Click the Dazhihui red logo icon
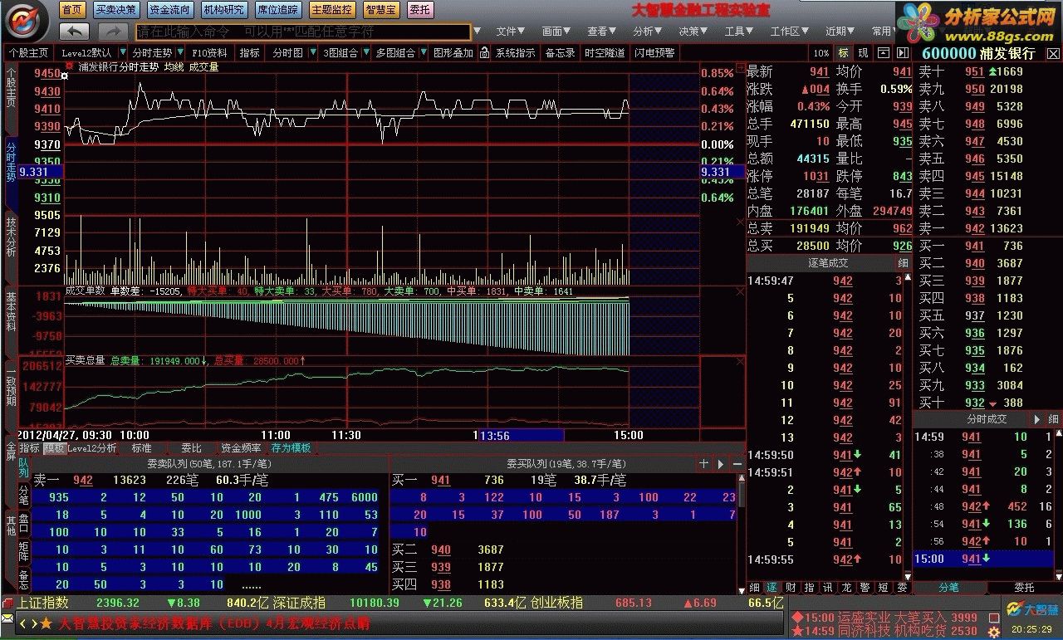This screenshot has width=1063, height=640. pos(26,22)
